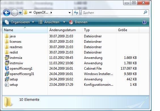Maximize the Explorer window

click(x=134, y=3)
